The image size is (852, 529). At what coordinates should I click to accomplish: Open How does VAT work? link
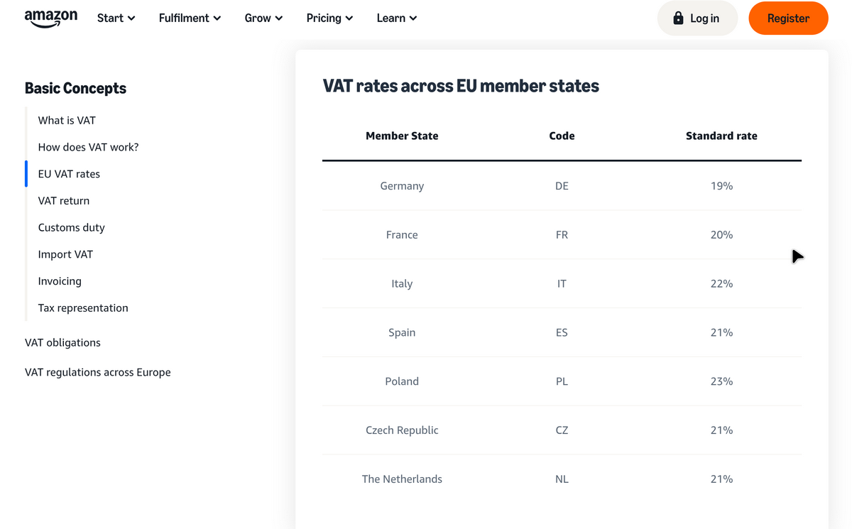(x=88, y=147)
